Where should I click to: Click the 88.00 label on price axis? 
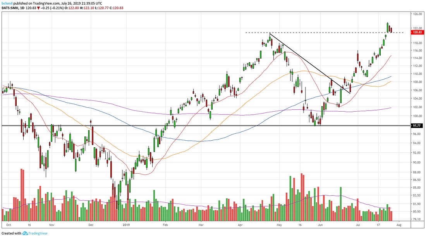click(417, 172)
